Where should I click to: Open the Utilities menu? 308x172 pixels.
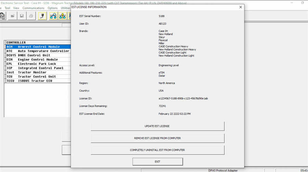tap(65, 8)
